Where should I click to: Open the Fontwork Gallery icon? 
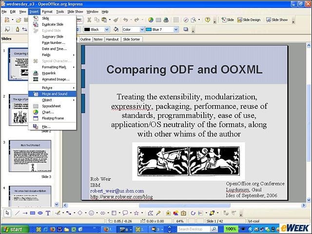168,213
